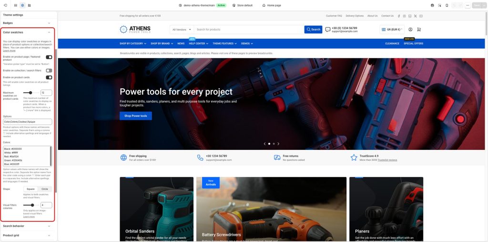
Task: Open the Customer FAQ link
Action: tap(334, 16)
